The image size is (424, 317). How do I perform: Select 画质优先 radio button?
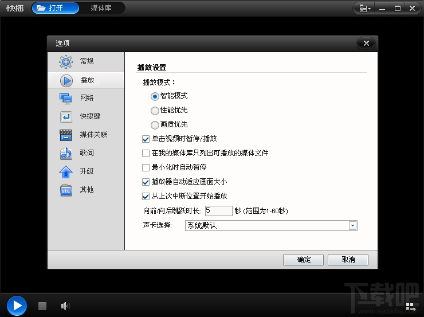click(x=155, y=125)
